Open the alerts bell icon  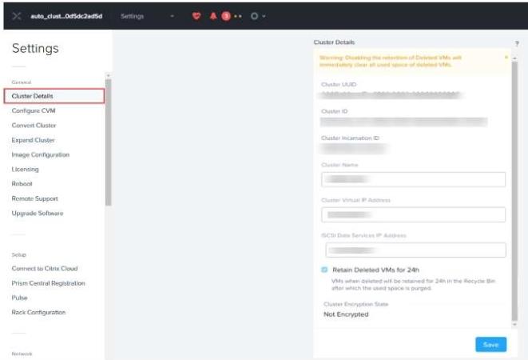point(212,16)
